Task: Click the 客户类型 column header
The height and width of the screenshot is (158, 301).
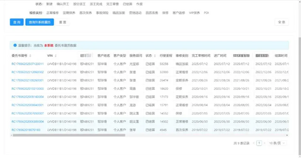Action: [119, 56]
